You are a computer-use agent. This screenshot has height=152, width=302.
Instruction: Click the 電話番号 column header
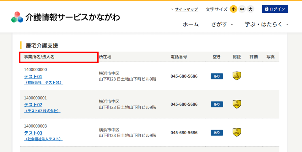click(x=179, y=57)
